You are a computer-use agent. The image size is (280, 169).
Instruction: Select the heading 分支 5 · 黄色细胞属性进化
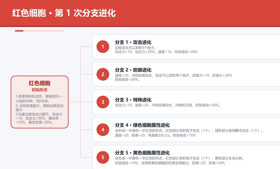[142, 153]
